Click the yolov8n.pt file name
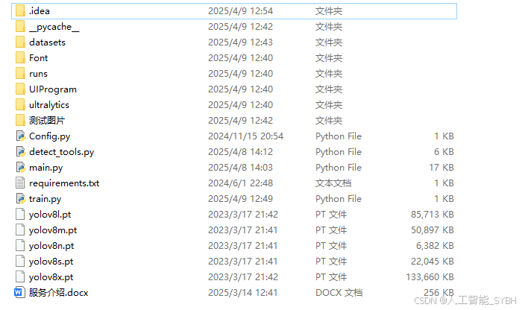This screenshot has height=310, width=528. pyautogui.click(x=51, y=246)
